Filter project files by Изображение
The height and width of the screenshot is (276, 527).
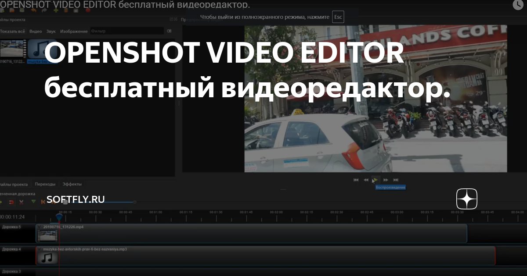74,32
